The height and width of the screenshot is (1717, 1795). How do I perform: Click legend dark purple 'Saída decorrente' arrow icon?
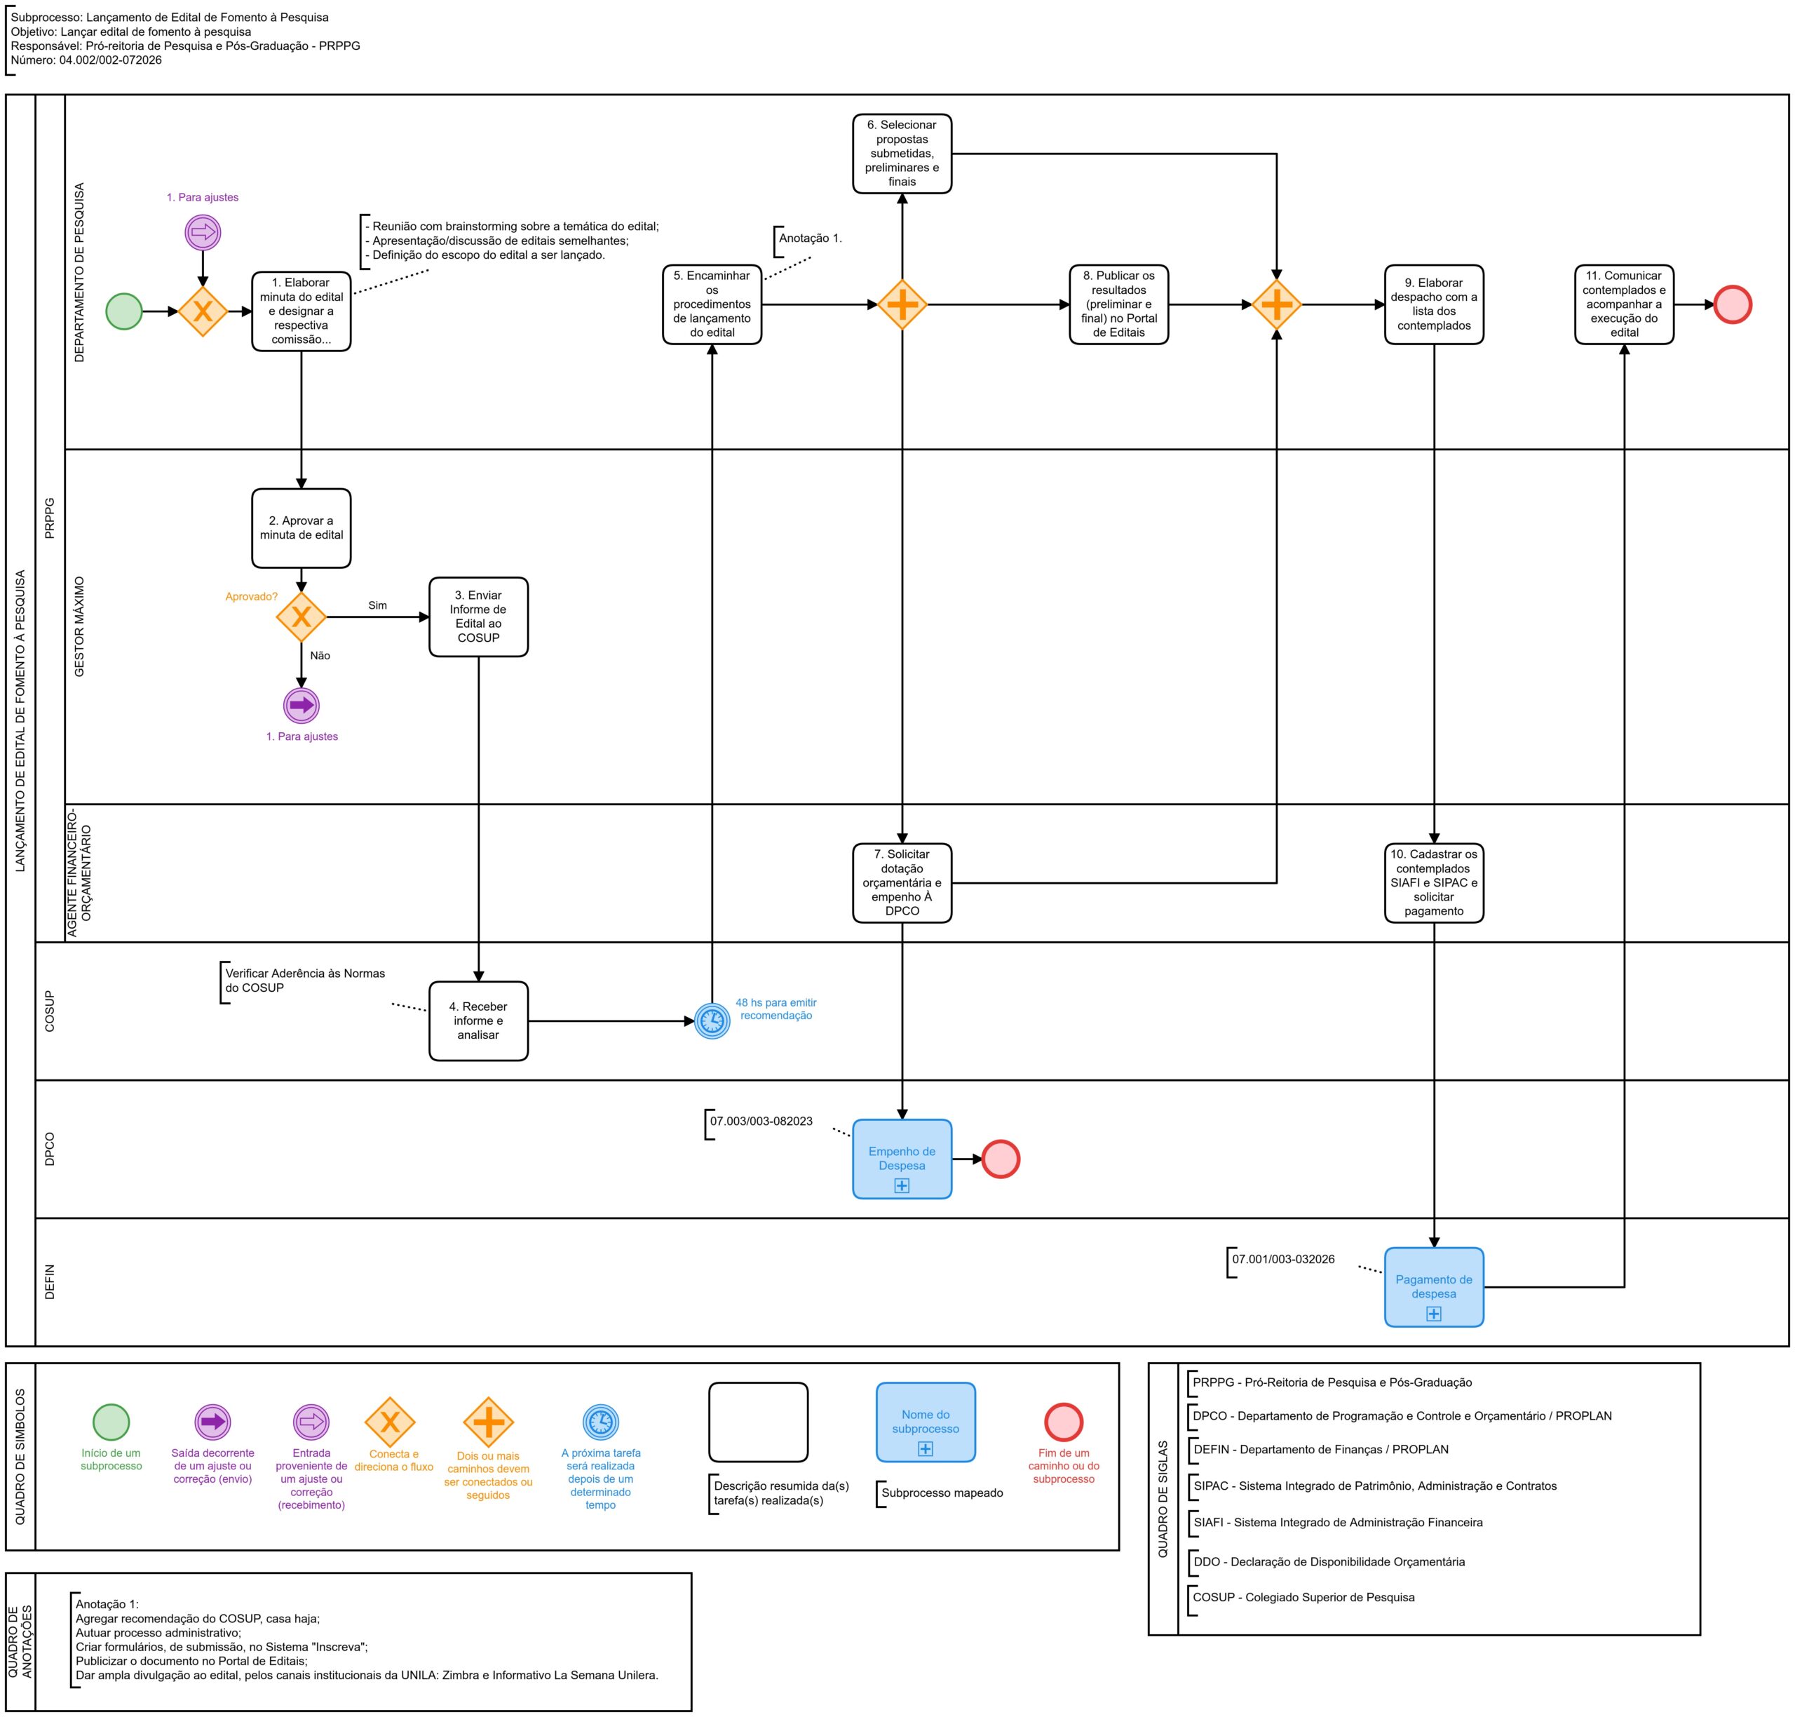(213, 1422)
